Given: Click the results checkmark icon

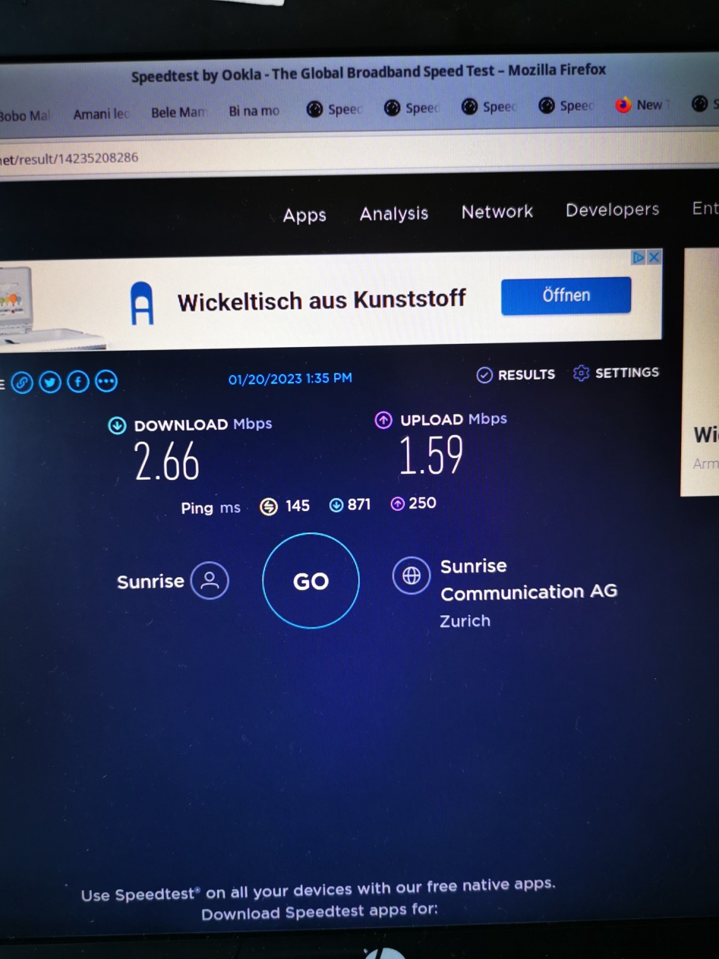Looking at the screenshot, I should [x=484, y=375].
